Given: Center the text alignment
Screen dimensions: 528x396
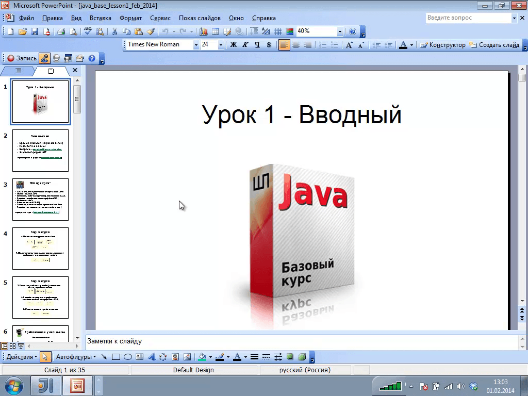Looking at the screenshot, I should (x=296, y=45).
